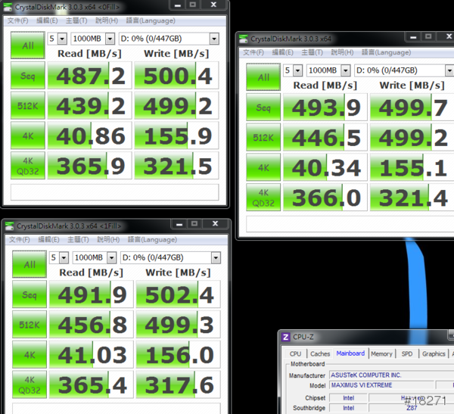
Task: Open 語言(Language) menu in the right window
Action: [x=386, y=52]
